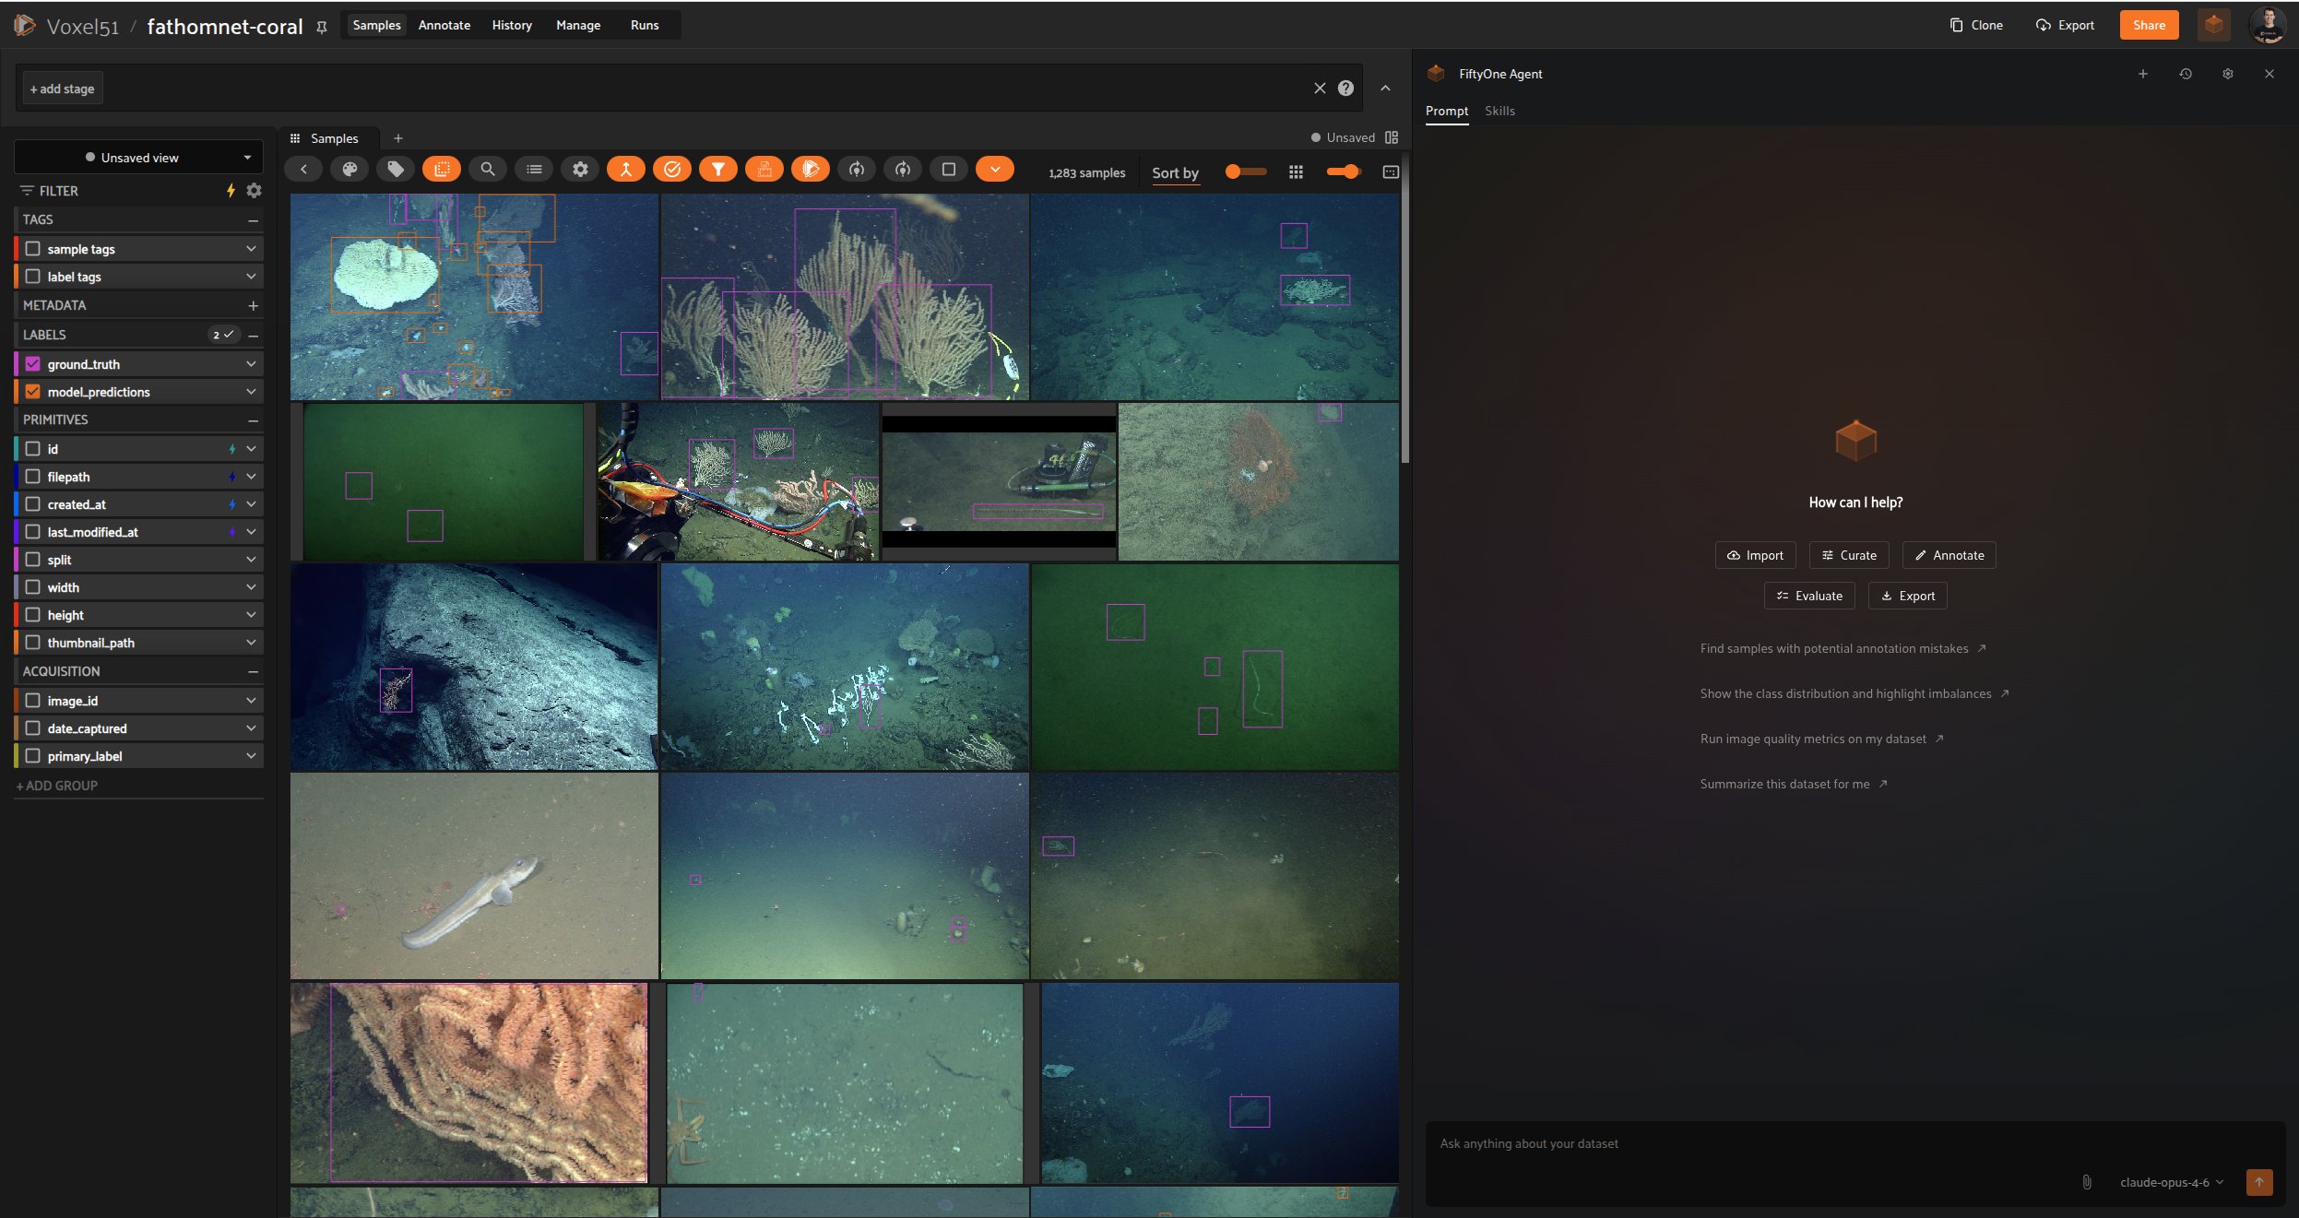Image resolution: width=2299 pixels, height=1218 pixels.
Task: Select 'Summarize this dataset for me' prompt
Action: (x=1785, y=784)
